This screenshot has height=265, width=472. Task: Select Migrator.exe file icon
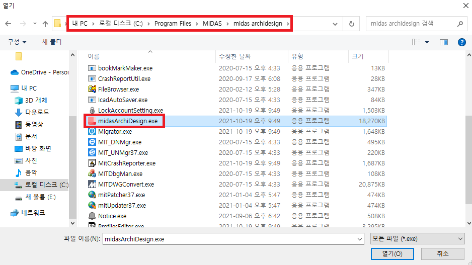[92, 131]
